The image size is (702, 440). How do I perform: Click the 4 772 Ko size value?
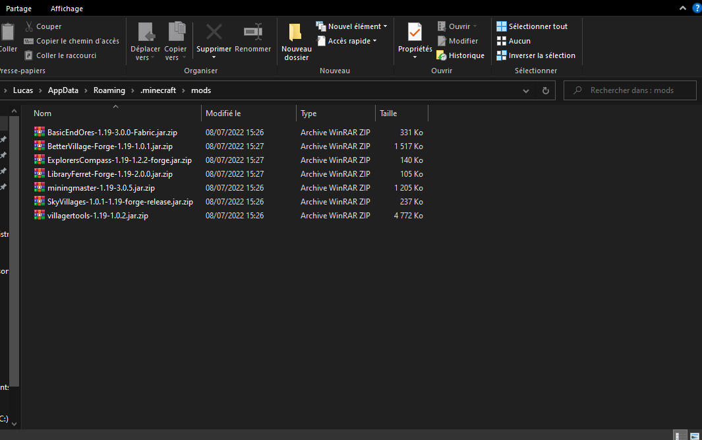pyautogui.click(x=408, y=216)
